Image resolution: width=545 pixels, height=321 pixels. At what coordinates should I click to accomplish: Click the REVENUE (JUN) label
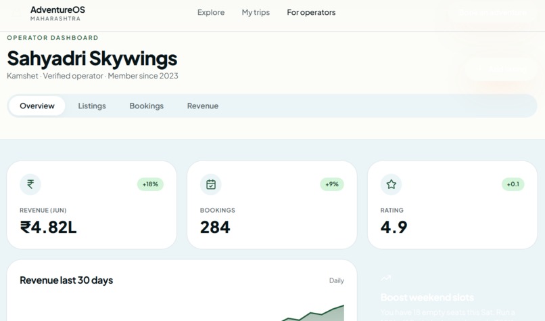[x=43, y=211]
